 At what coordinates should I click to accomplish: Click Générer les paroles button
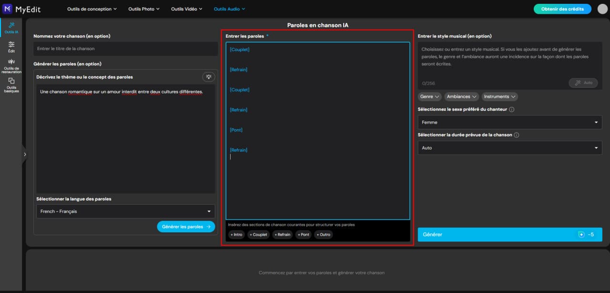click(x=186, y=227)
